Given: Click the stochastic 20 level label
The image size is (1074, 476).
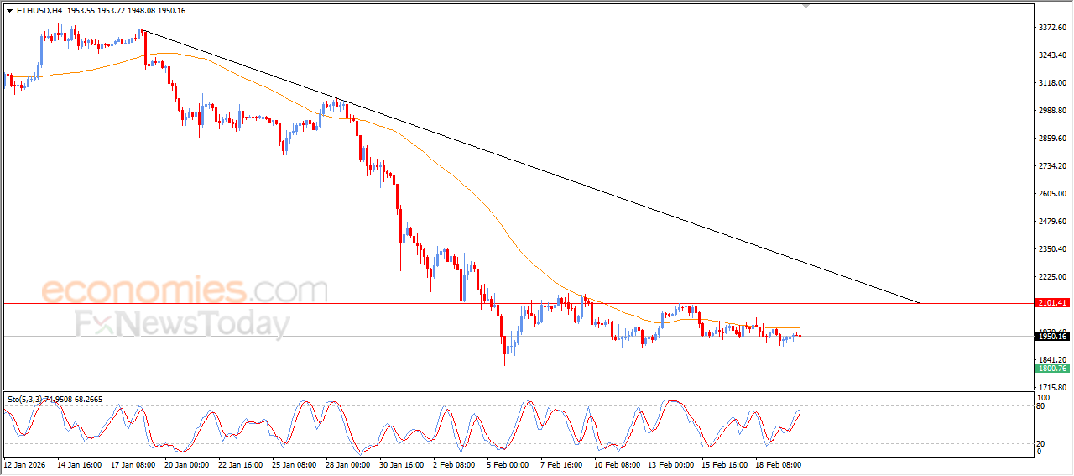Looking at the screenshot, I should [1041, 443].
